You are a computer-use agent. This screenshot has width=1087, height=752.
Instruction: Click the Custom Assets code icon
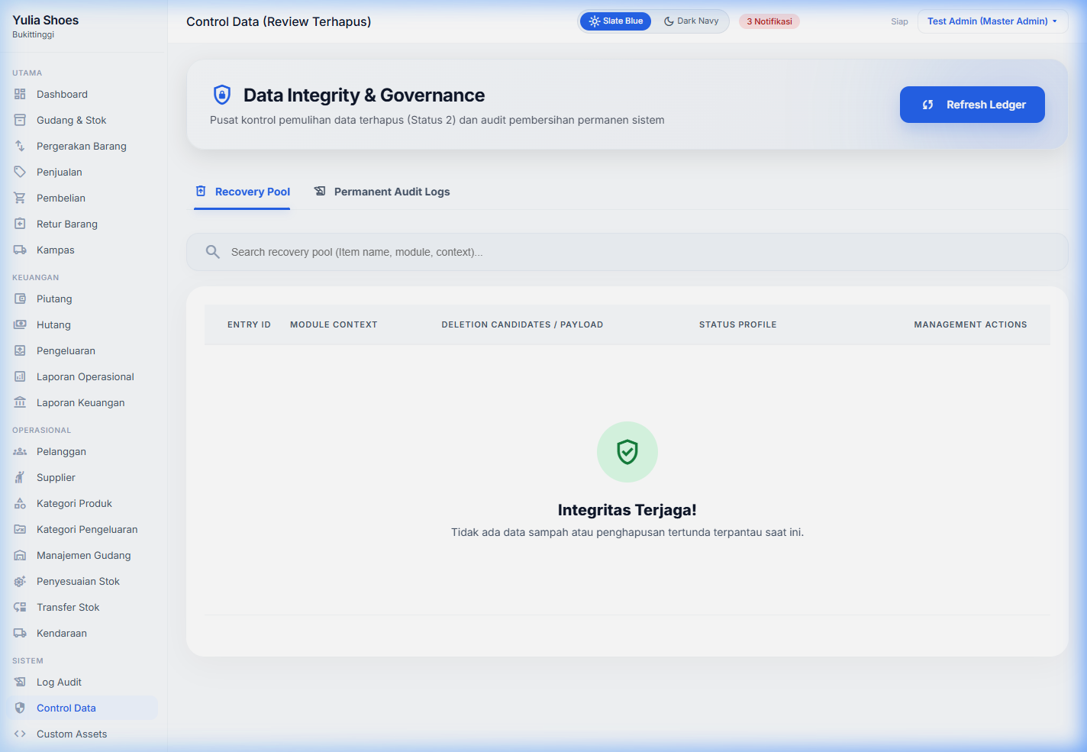(x=20, y=734)
